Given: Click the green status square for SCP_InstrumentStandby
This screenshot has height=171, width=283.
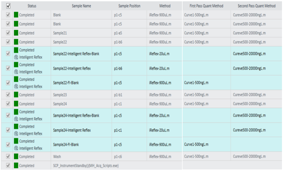Looking at the screenshot, I should pos(16,165).
